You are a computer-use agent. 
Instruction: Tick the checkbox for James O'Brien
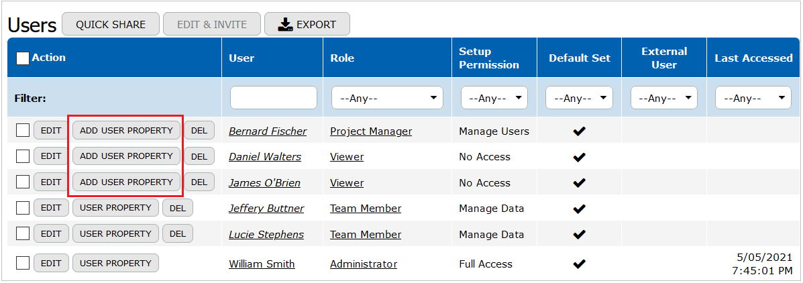23,182
